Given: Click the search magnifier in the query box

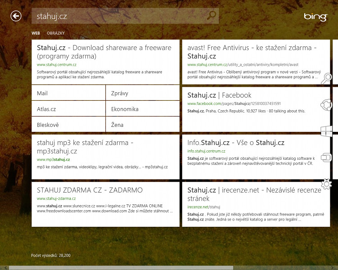Looking at the screenshot, I should (x=211, y=15).
